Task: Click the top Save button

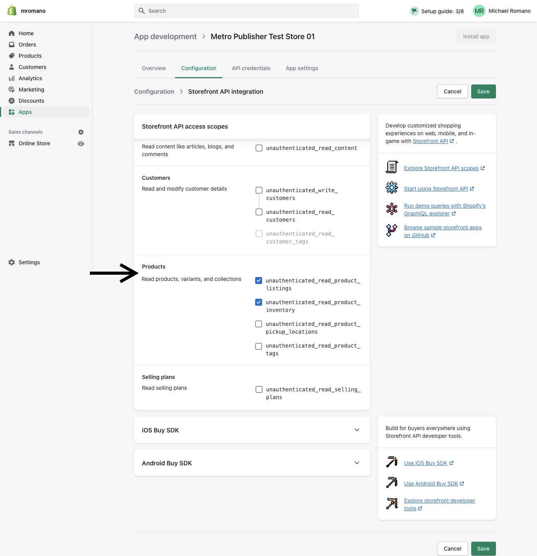Action: point(483,91)
